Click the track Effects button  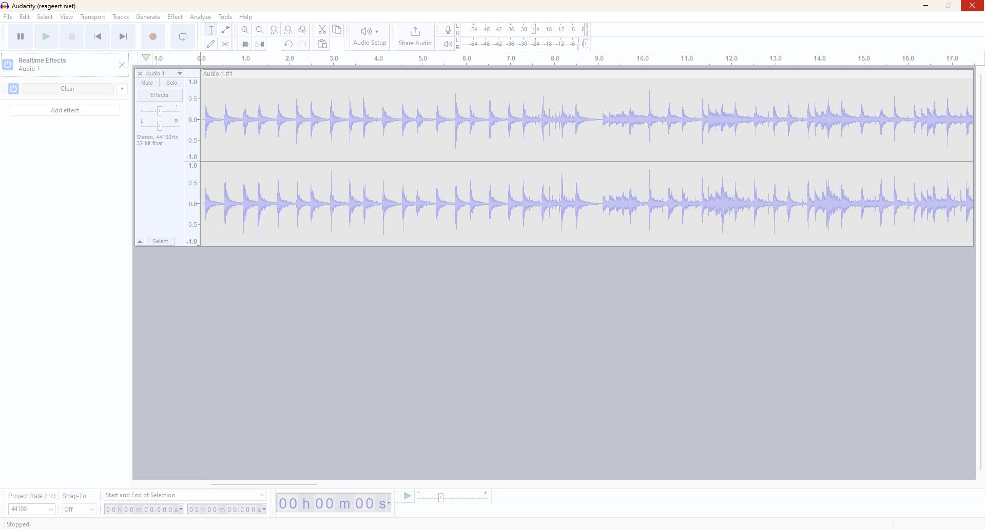[159, 95]
